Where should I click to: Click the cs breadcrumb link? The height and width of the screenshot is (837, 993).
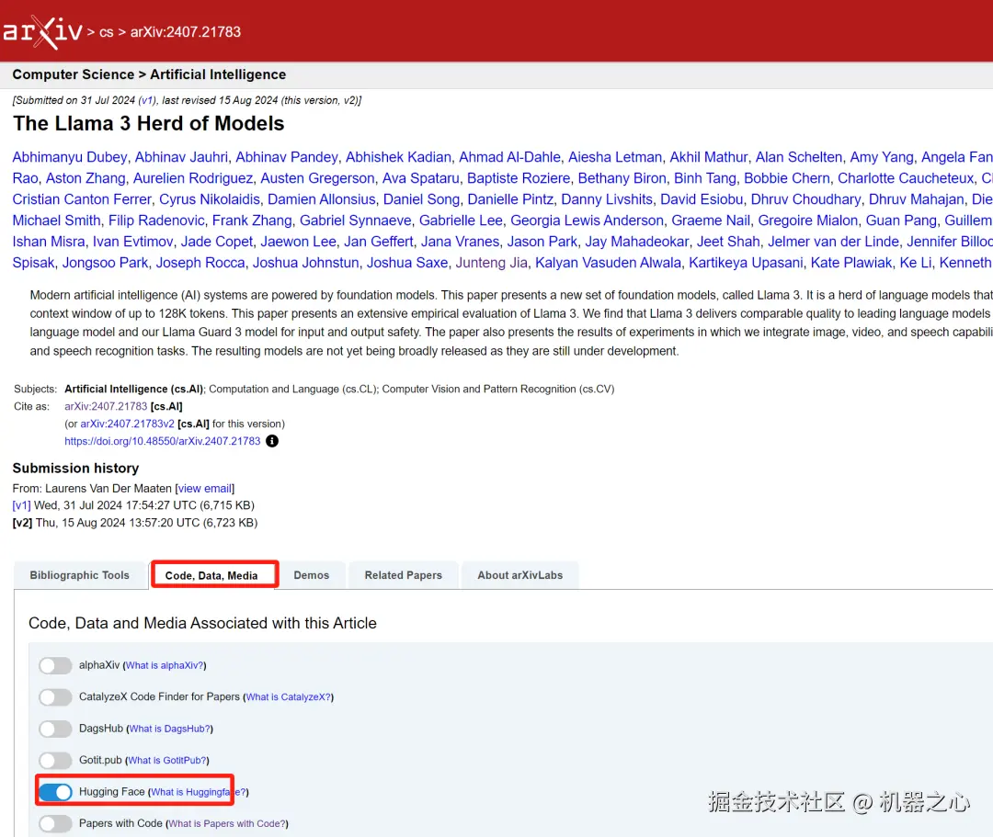click(x=107, y=32)
